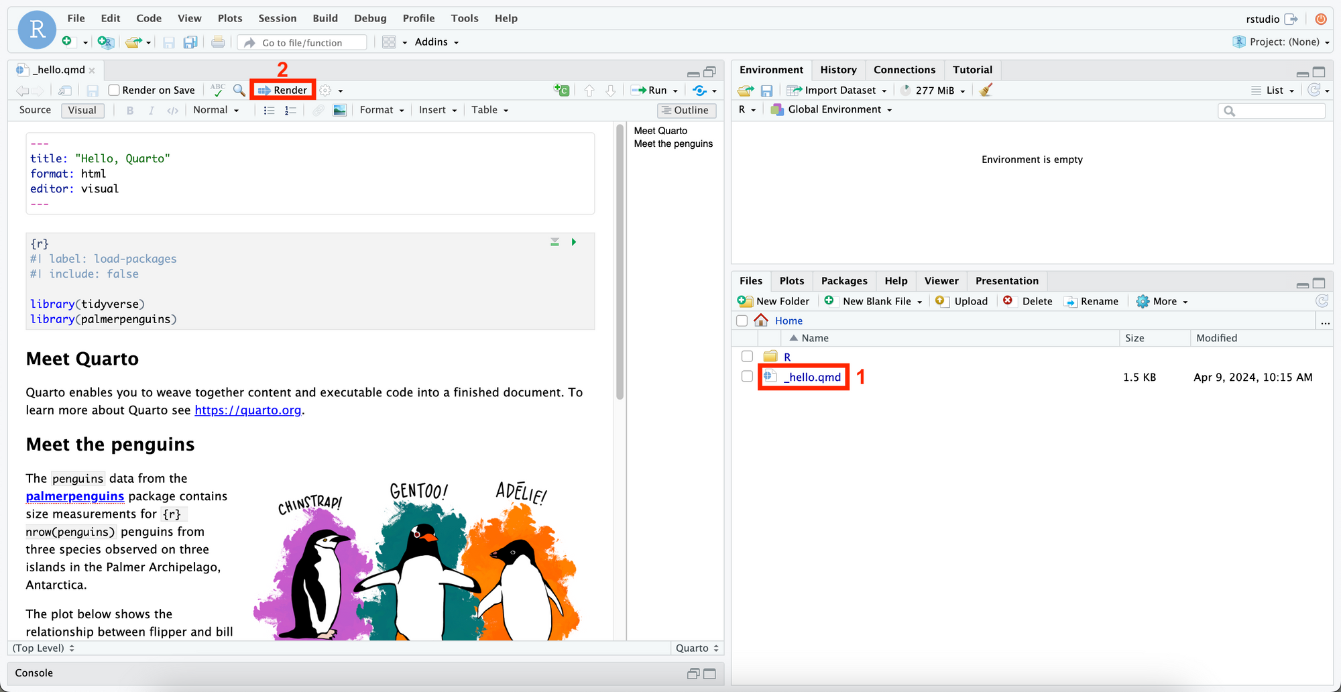Click the Publish icon in editor toolbar

point(700,90)
